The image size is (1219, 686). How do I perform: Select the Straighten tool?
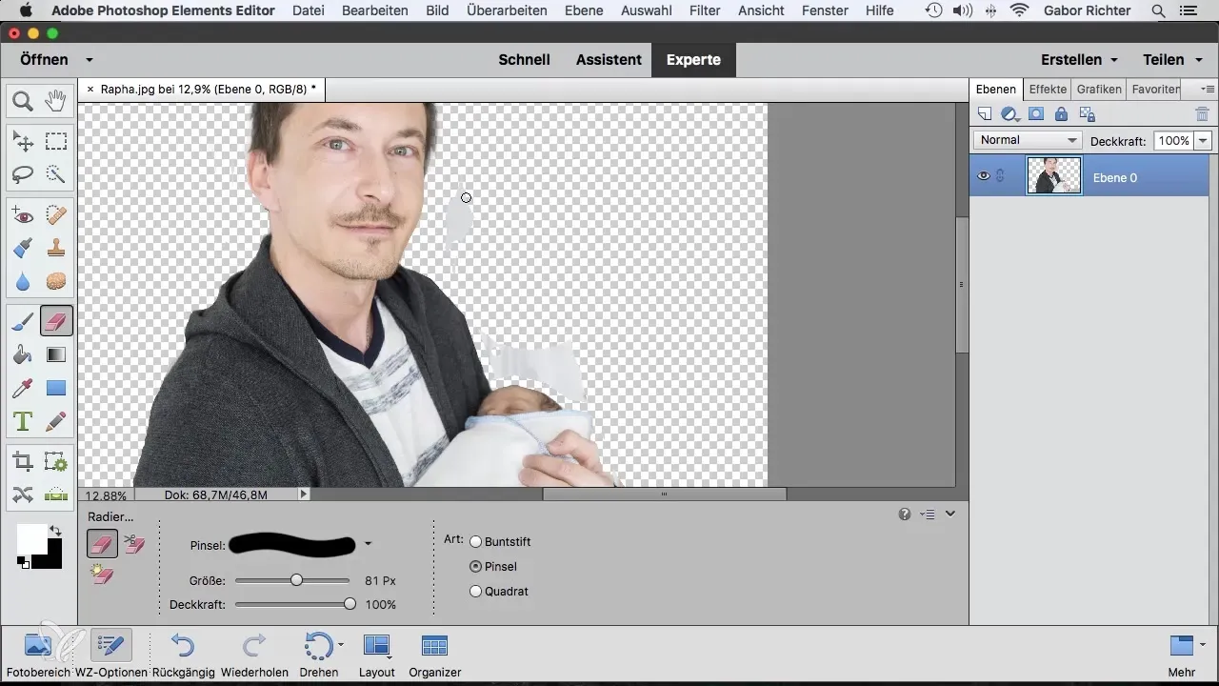pyautogui.click(x=56, y=494)
